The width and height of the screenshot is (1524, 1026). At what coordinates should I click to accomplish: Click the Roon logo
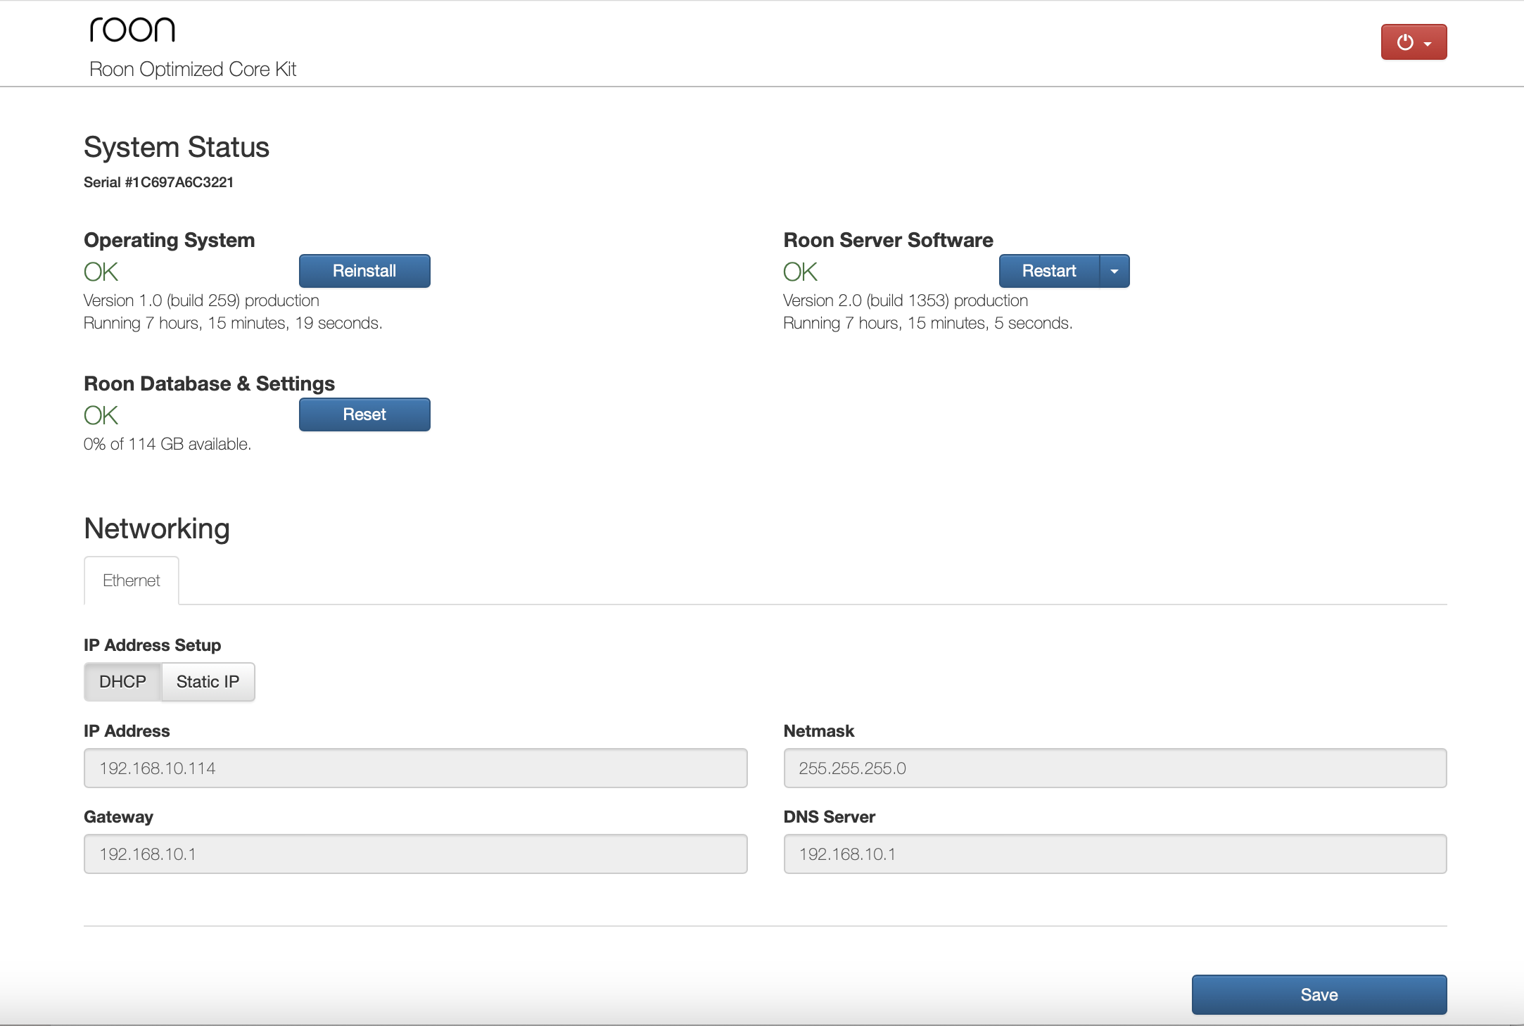coord(132,30)
